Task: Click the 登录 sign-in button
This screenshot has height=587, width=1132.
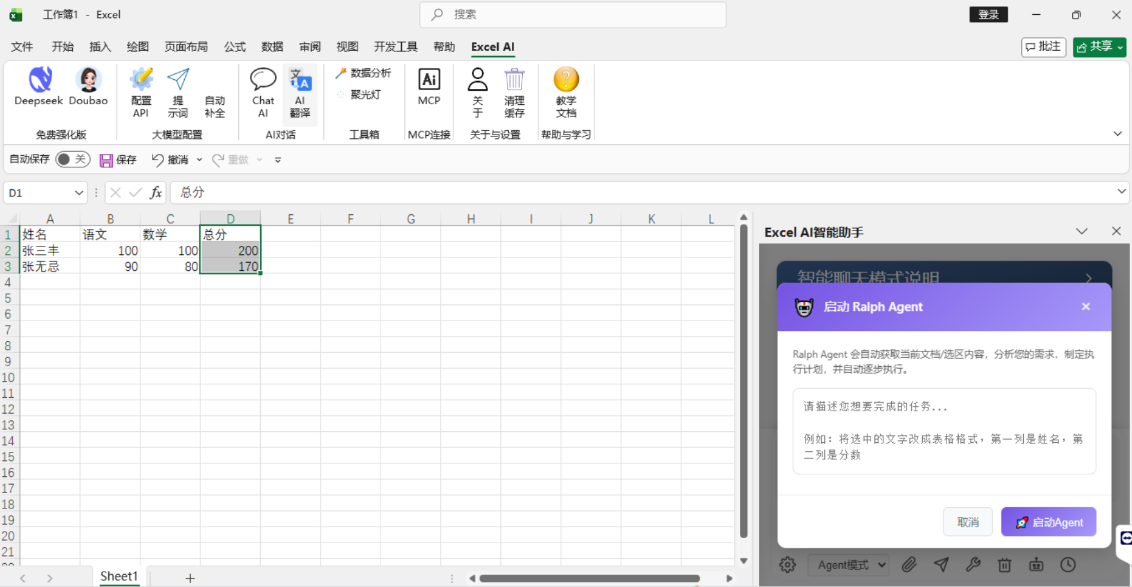Action: click(x=988, y=14)
